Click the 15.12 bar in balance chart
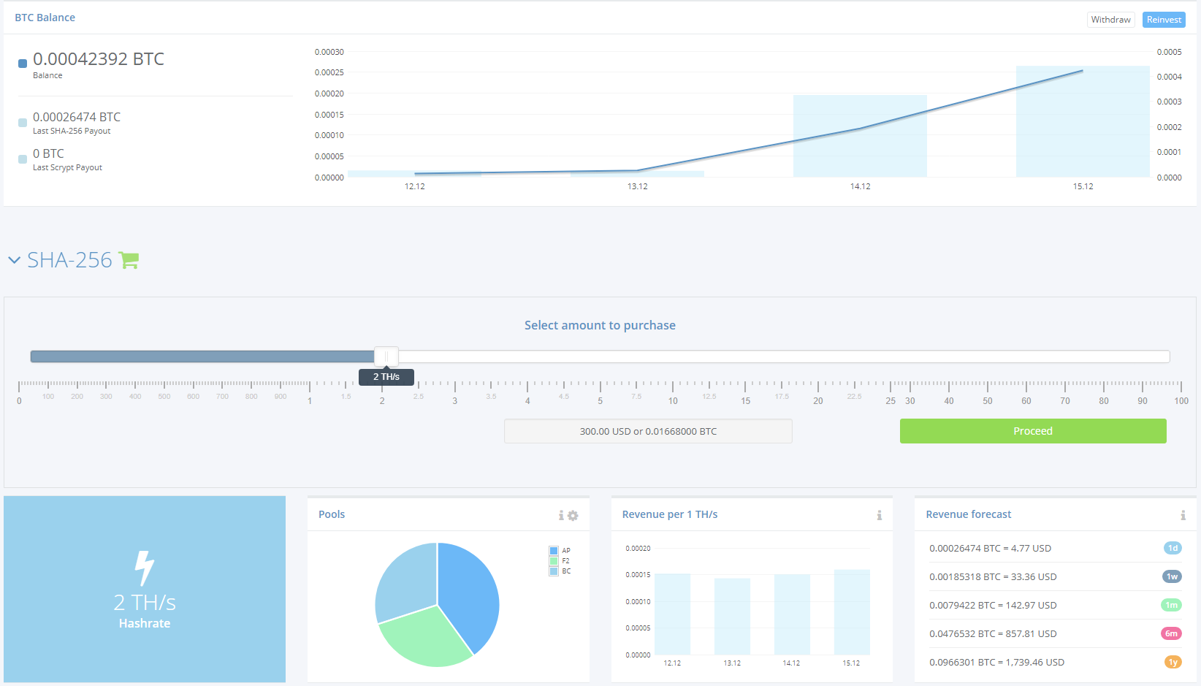 (x=1083, y=121)
